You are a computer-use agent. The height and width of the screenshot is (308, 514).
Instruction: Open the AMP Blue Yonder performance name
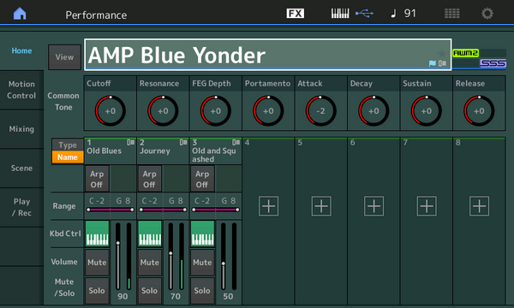268,55
